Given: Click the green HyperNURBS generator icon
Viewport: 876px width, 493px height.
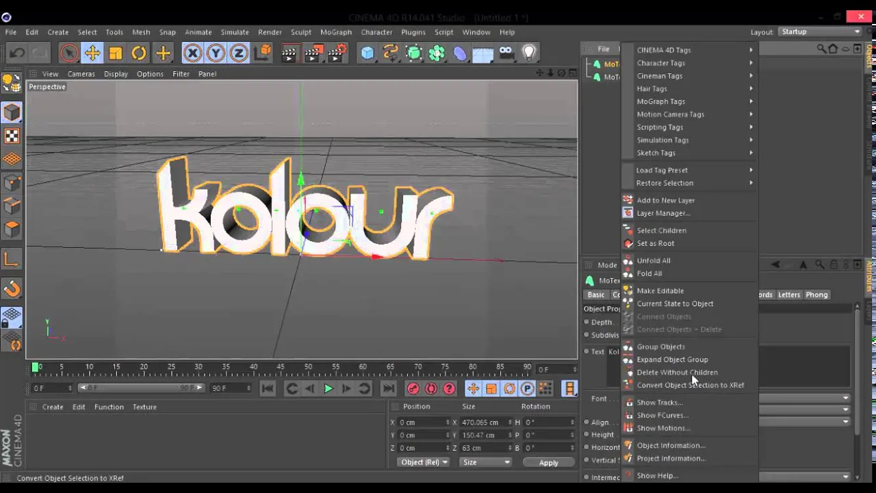Looking at the screenshot, I should coord(414,53).
